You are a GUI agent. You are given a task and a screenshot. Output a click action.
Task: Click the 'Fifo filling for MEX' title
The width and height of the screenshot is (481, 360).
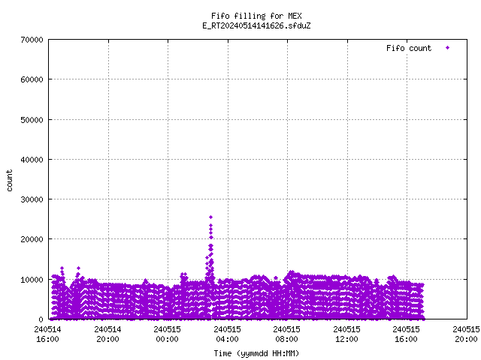point(256,16)
